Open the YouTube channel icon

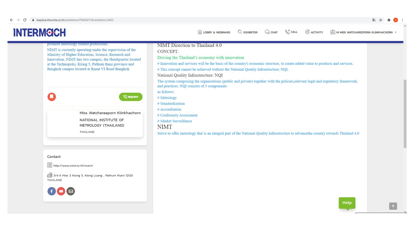pyautogui.click(x=61, y=191)
